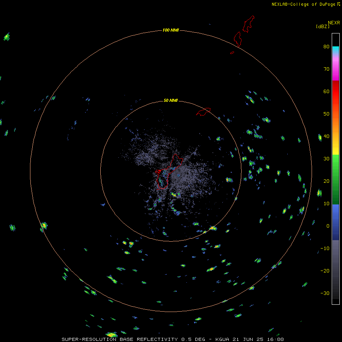Screen dimensions: 342x342
Task: Click the Guam island outline at radar center
Action: tap(168, 172)
